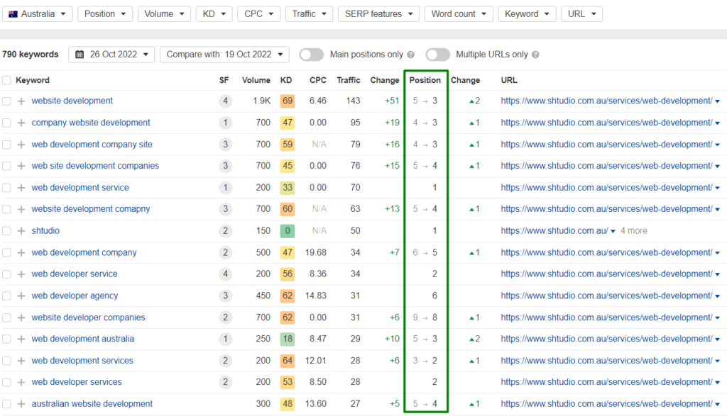The image size is (727, 416).
Task: Click '4 more' URLs link
Action: tap(634, 230)
